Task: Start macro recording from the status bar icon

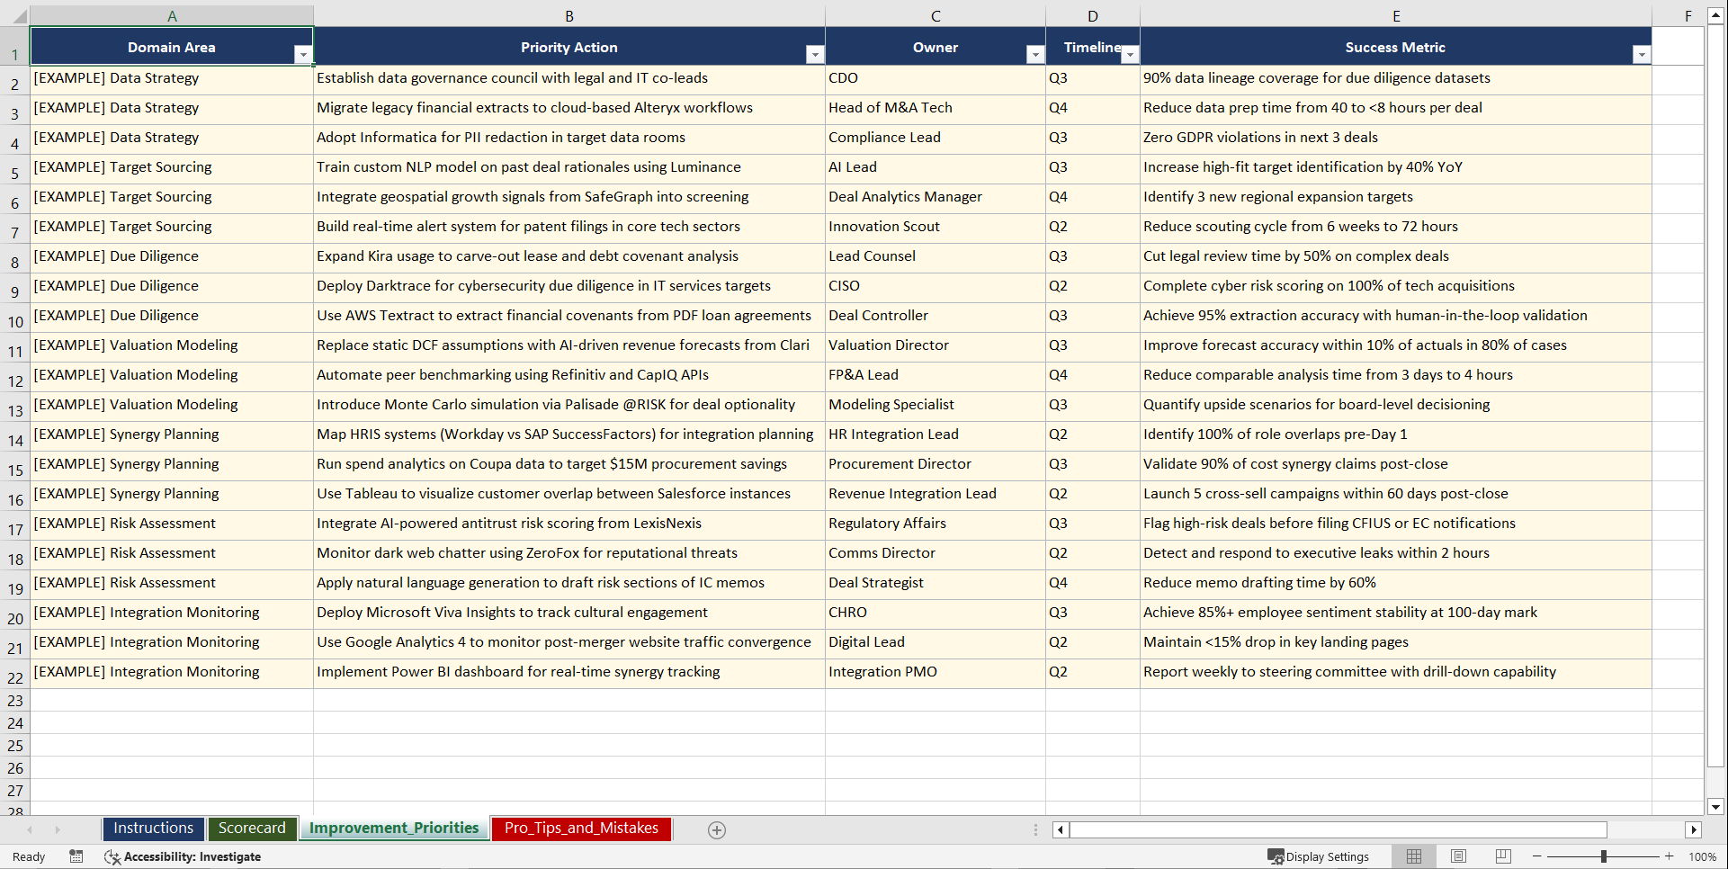Action: (x=76, y=856)
